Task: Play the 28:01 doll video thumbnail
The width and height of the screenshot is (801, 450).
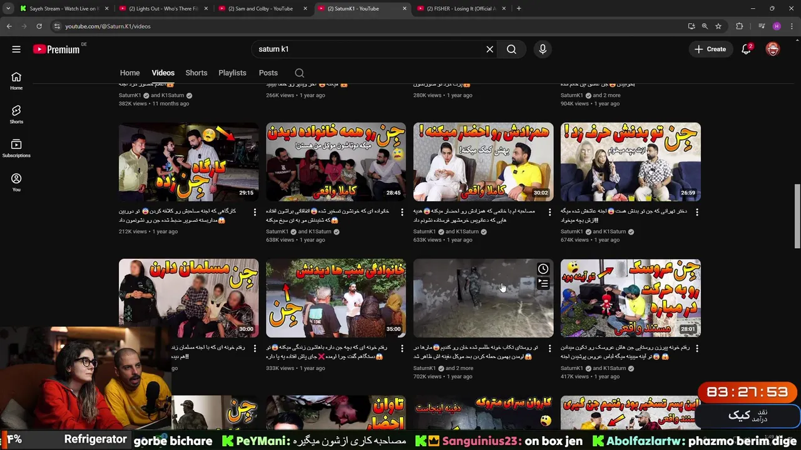Action: click(631, 298)
